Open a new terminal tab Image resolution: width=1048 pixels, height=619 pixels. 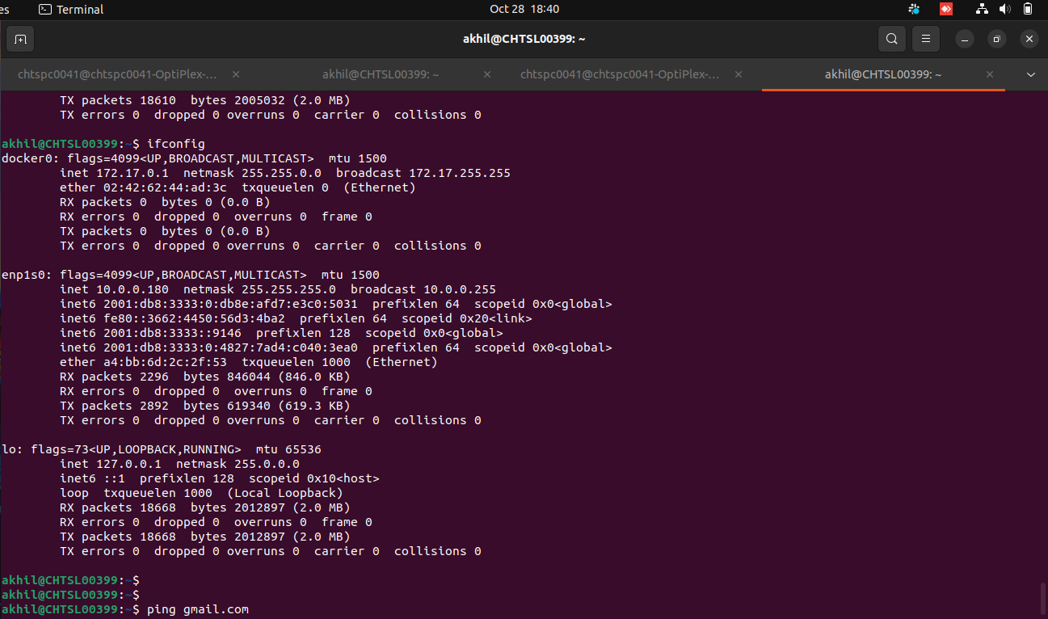tap(20, 39)
